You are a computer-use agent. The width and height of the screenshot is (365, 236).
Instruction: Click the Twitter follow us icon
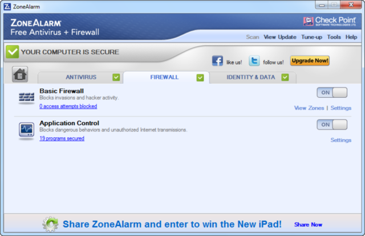(x=254, y=61)
